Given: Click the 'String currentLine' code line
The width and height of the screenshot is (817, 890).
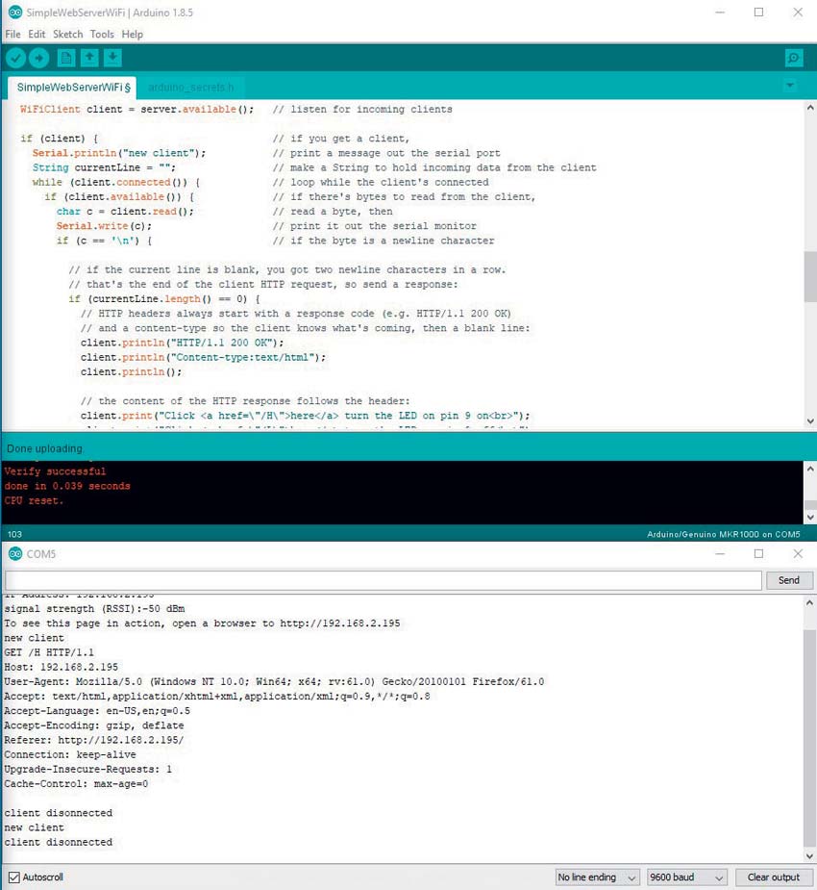Looking at the screenshot, I should (104, 167).
